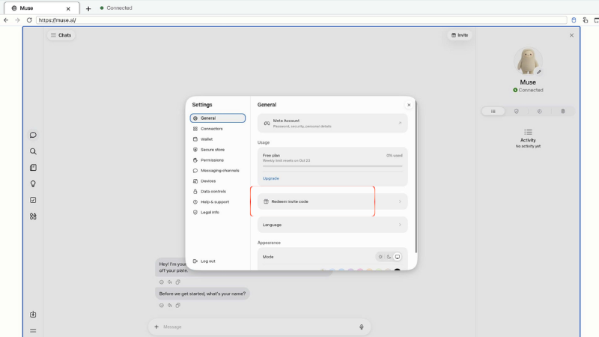Select the activity list tab in Muse panel
This screenshot has width=599, height=337.
pyautogui.click(x=493, y=111)
